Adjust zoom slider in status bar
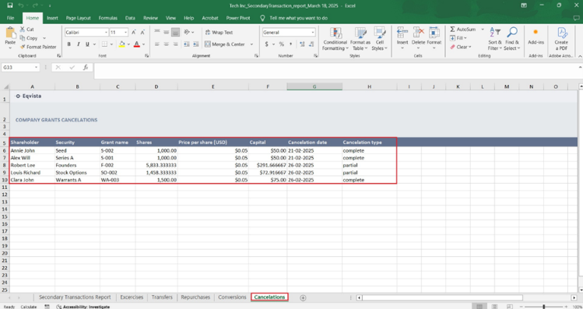The width and height of the screenshot is (583, 309). tap(544, 307)
